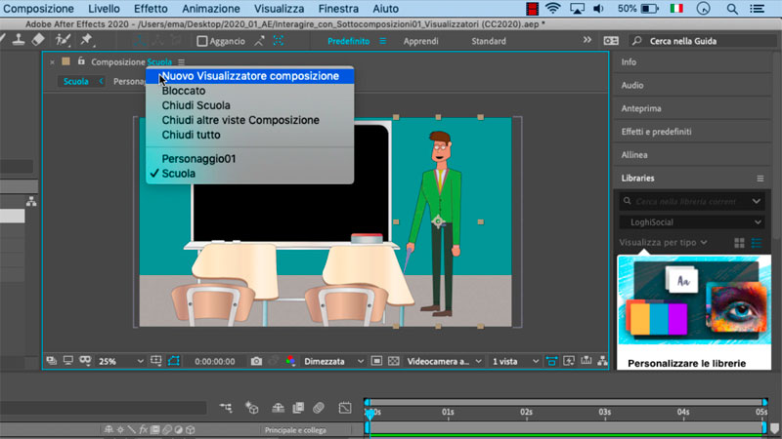
Task: Click the Personalizzare le librerie thumbnail
Action: pyautogui.click(x=694, y=299)
